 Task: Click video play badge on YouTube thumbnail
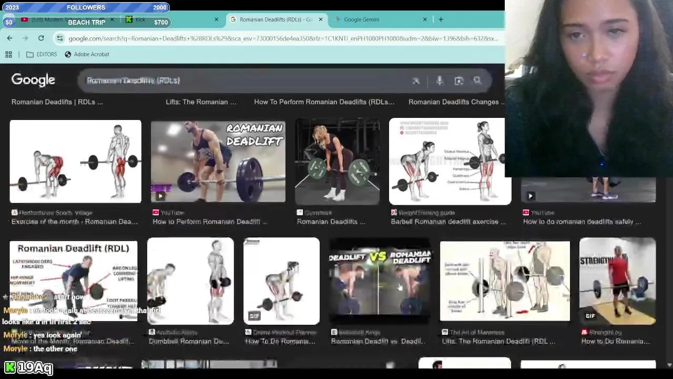pyautogui.click(x=160, y=196)
